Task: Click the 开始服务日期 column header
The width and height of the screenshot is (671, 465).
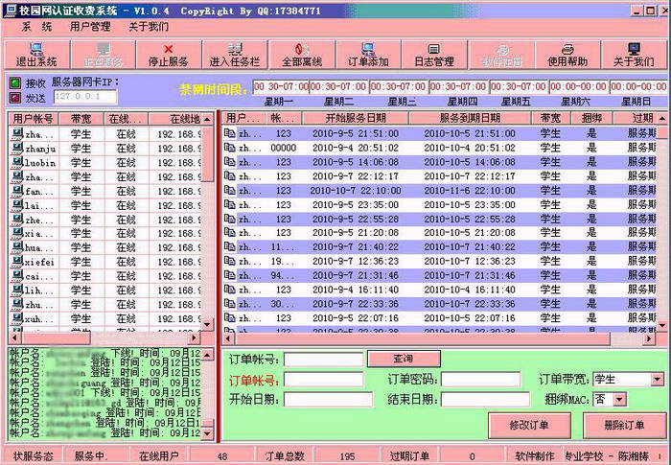Action: click(x=355, y=118)
